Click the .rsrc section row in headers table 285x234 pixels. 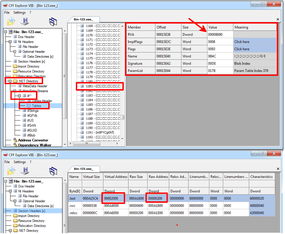[x=74, y=206]
